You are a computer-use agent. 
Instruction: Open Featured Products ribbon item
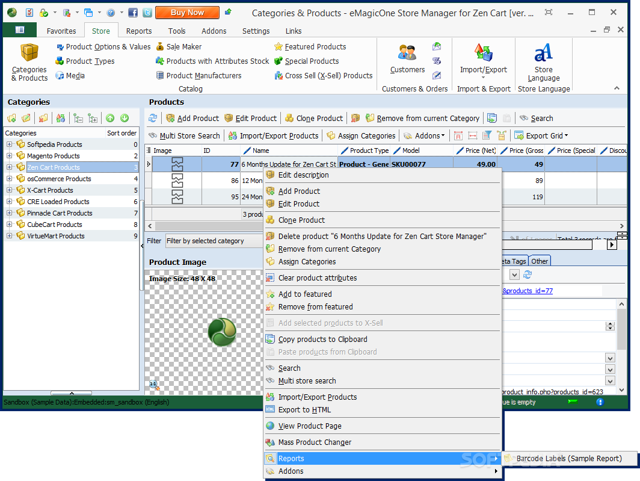click(310, 46)
